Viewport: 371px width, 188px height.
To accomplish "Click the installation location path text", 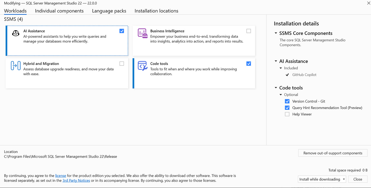I will click(x=60, y=157).
